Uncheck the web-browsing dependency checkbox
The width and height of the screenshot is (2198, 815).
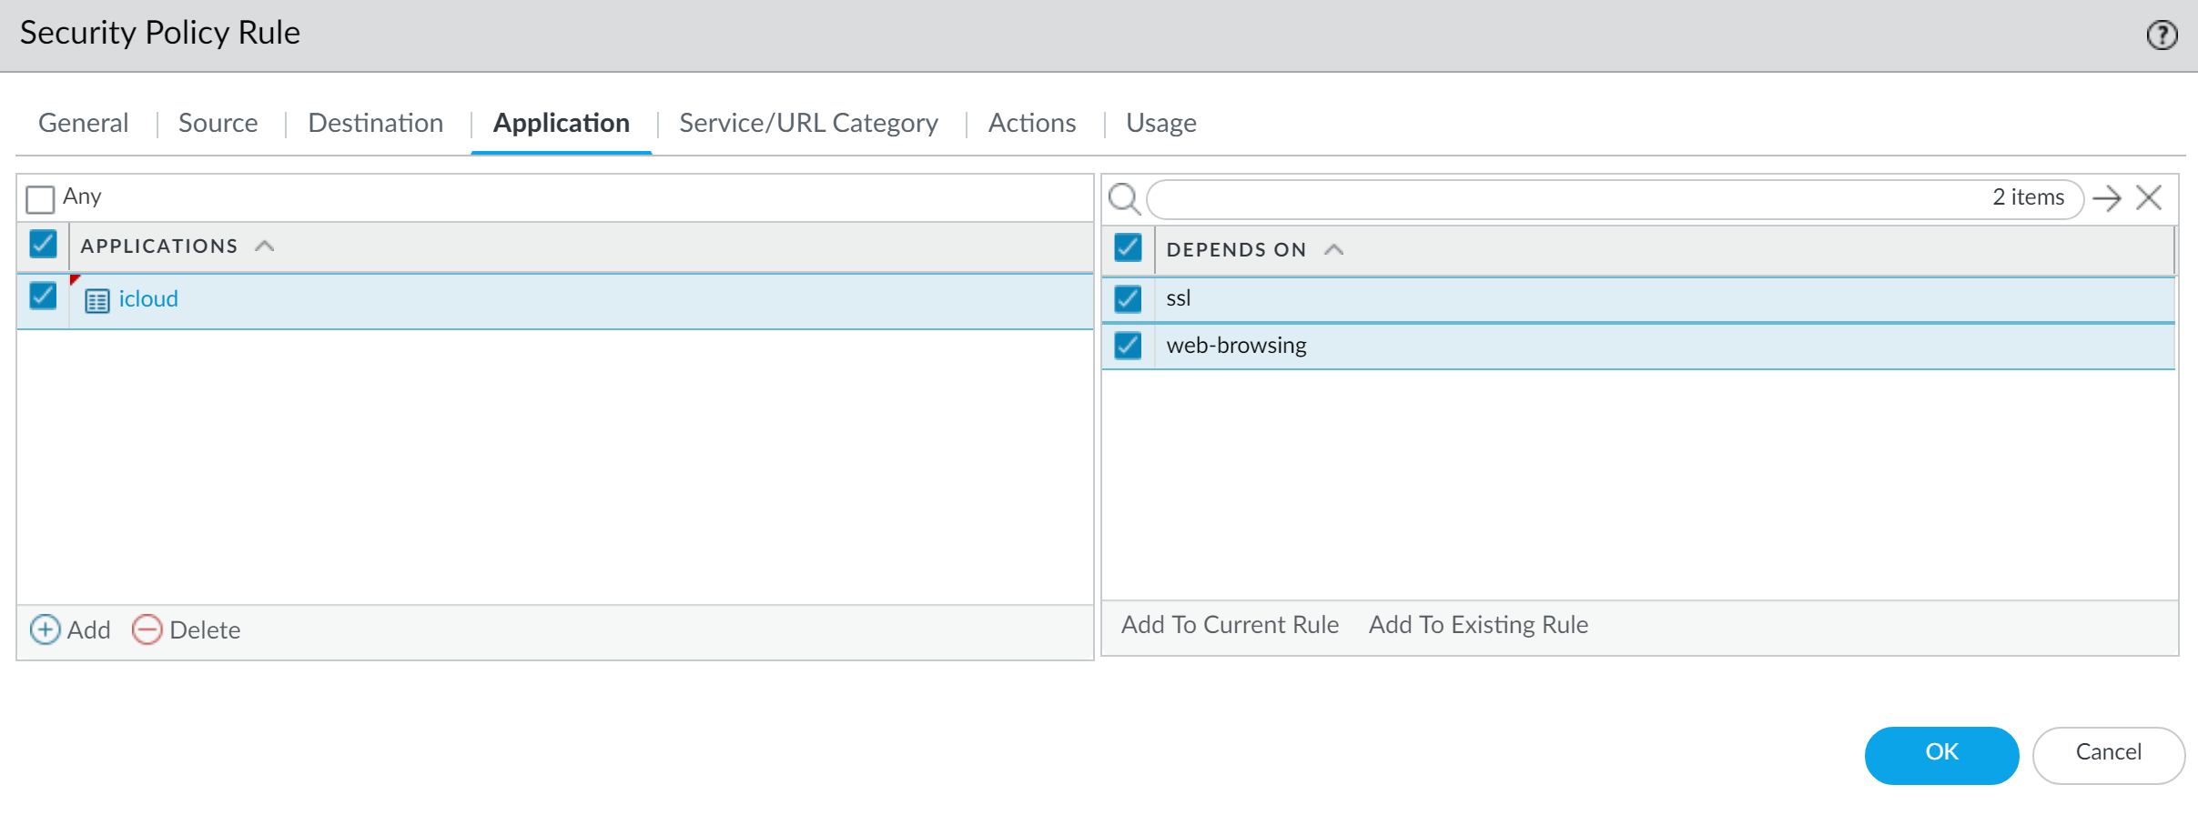tap(1128, 346)
